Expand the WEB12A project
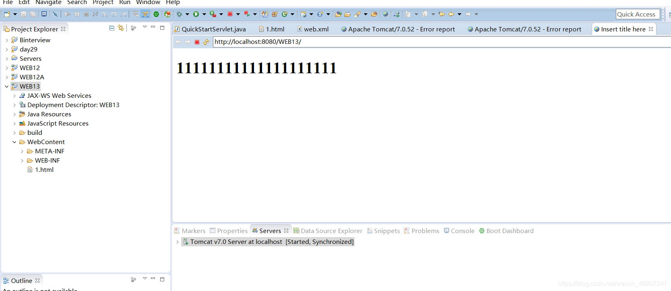This screenshot has width=671, height=291. (x=7, y=77)
